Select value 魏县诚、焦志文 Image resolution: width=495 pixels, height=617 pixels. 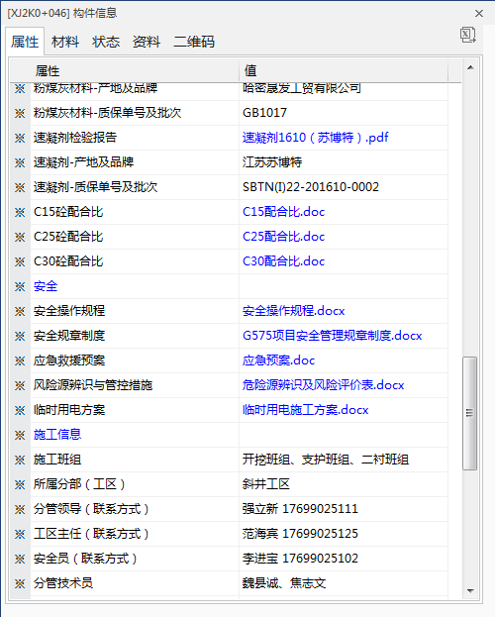(x=284, y=583)
